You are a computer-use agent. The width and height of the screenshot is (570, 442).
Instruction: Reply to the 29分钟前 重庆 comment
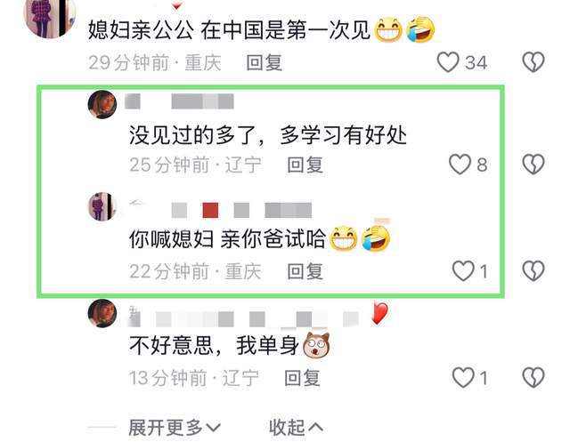[x=264, y=62]
